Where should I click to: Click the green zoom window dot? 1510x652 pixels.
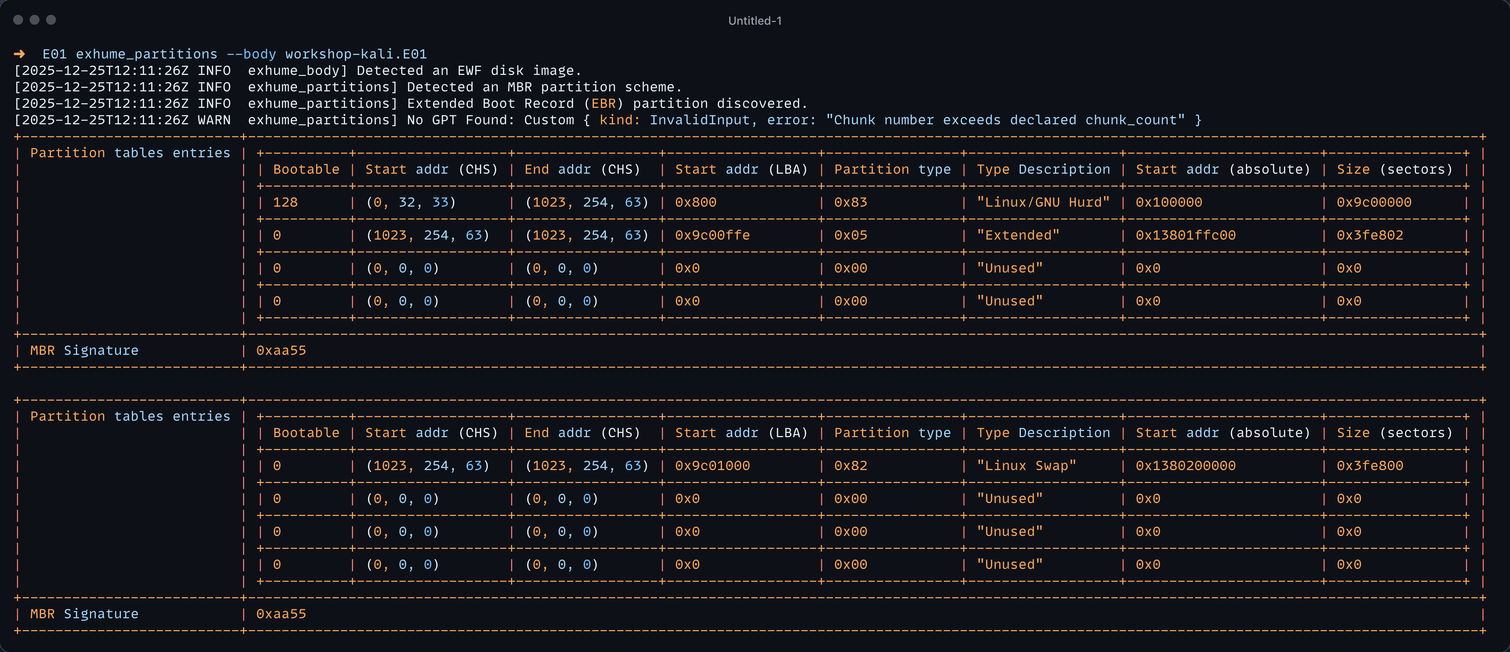coord(51,20)
